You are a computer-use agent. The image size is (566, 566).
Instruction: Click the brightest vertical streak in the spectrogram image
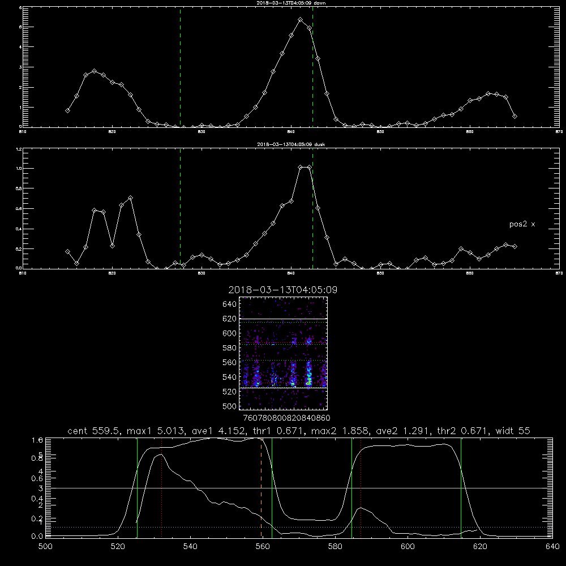pyautogui.click(x=308, y=374)
